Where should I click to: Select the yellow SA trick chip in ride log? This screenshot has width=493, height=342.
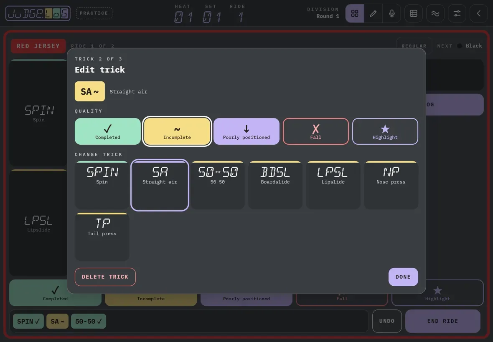pyautogui.click(x=57, y=321)
